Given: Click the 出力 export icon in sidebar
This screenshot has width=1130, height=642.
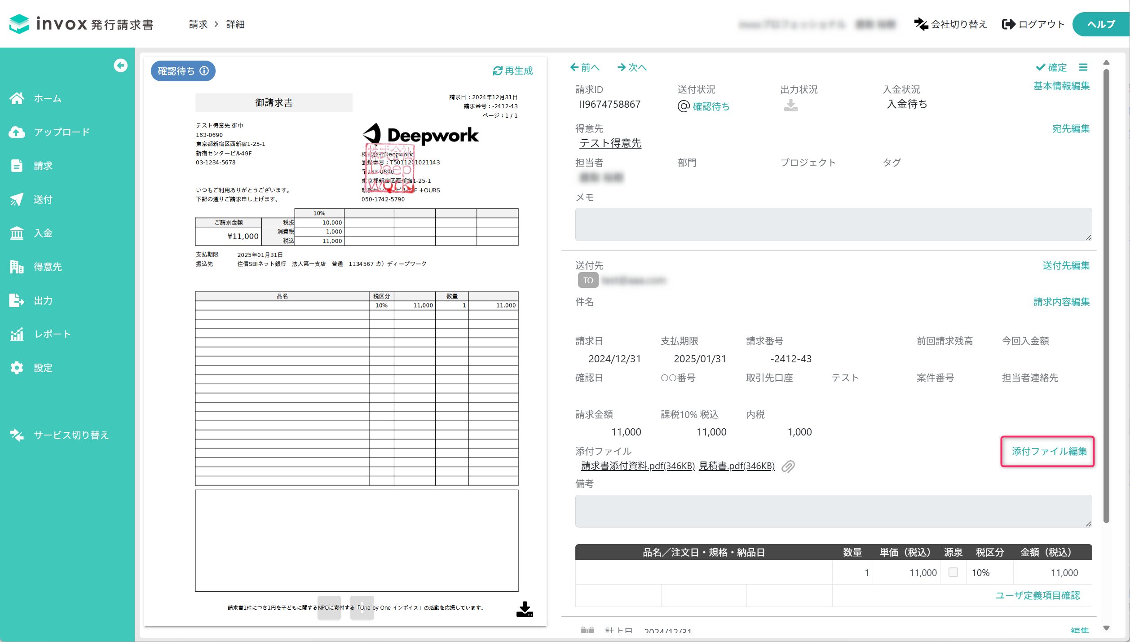Looking at the screenshot, I should pyautogui.click(x=17, y=300).
